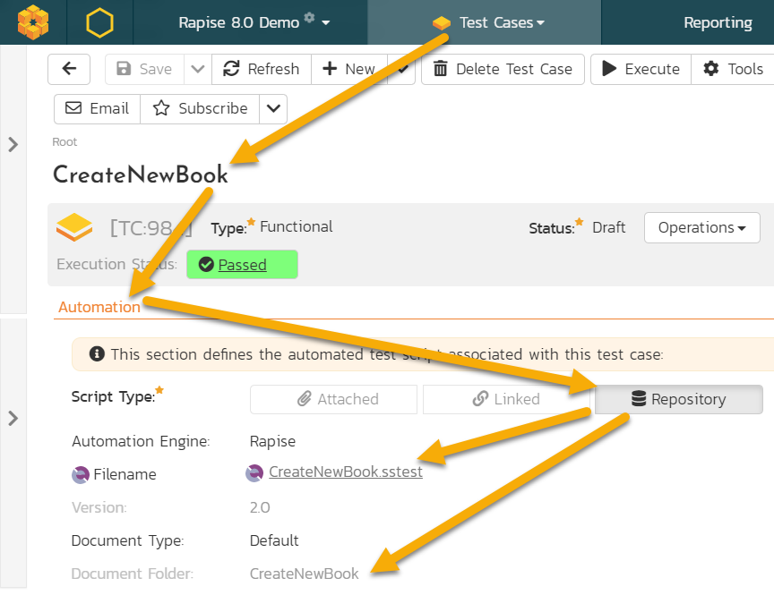Click the Rapise icon next to CreateNewBook.sstest
Viewport: 774px width, 595px height.
tap(254, 473)
